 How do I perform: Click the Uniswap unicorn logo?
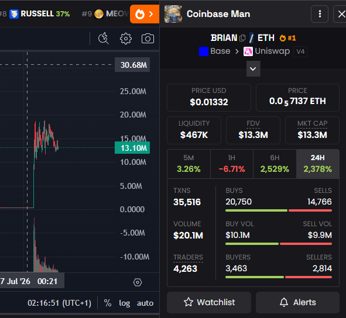tap(248, 51)
